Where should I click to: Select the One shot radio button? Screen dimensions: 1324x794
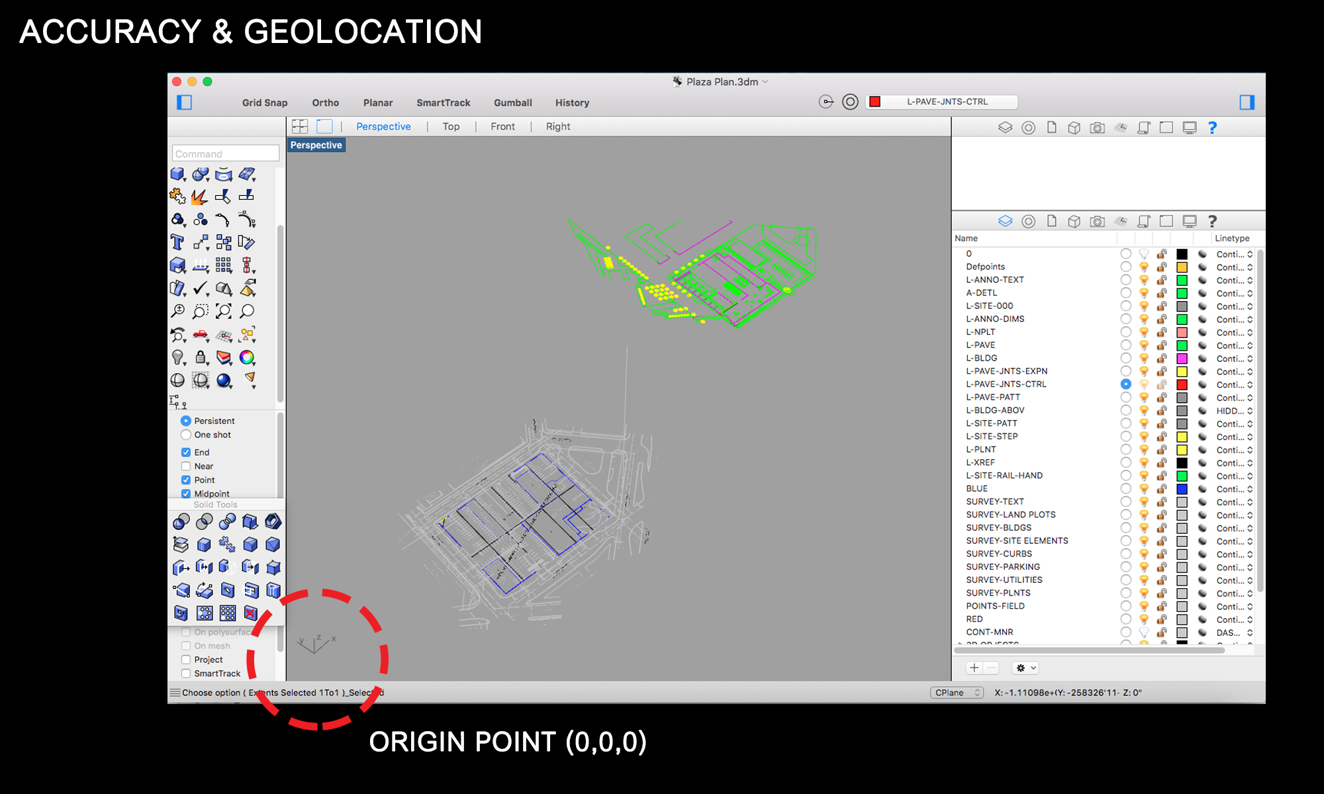tap(186, 435)
